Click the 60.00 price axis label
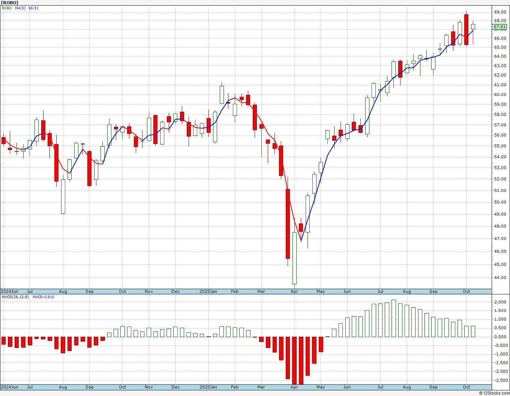The image size is (510, 396). pos(500,94)
